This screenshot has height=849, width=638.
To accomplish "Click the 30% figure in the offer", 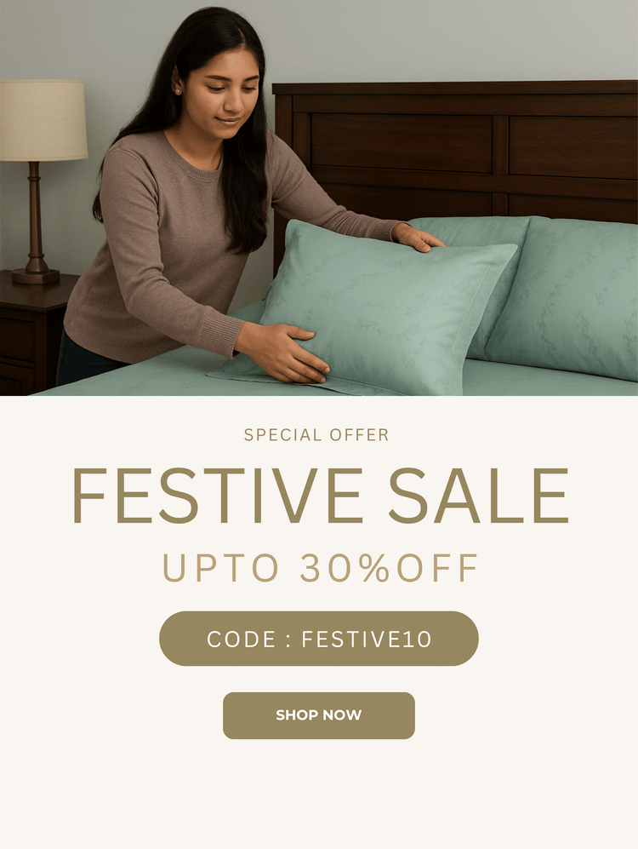I will pos(345,568).
